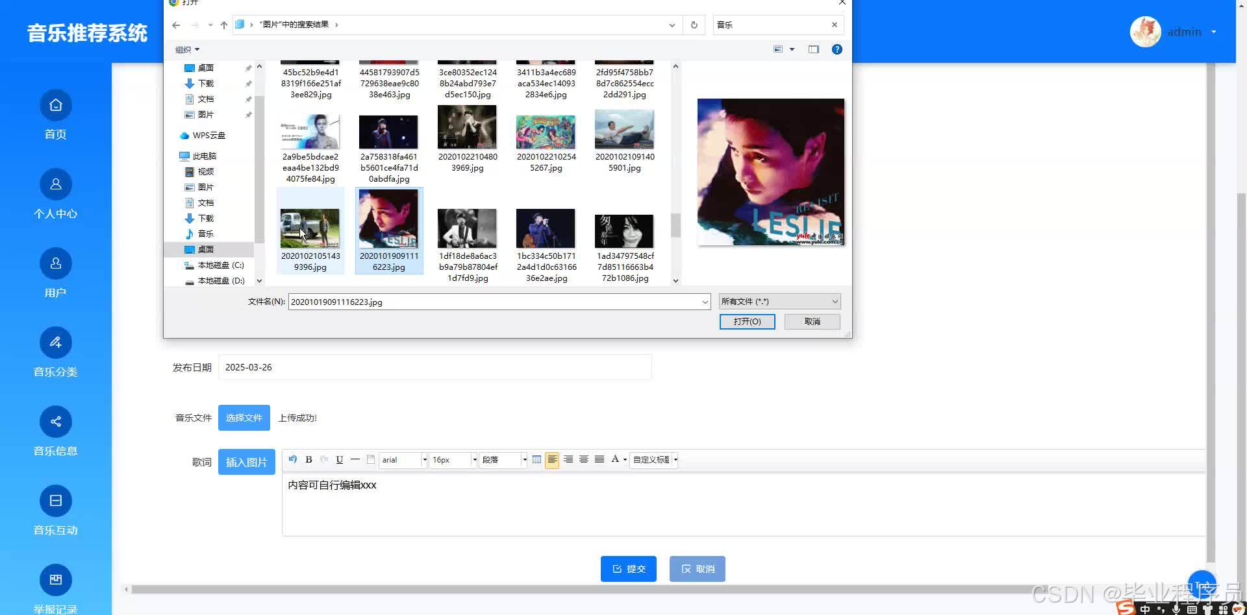Select 此电脑 in navigation tree
The height and width of the screenshot is (615, 1247).
[205, 156]
